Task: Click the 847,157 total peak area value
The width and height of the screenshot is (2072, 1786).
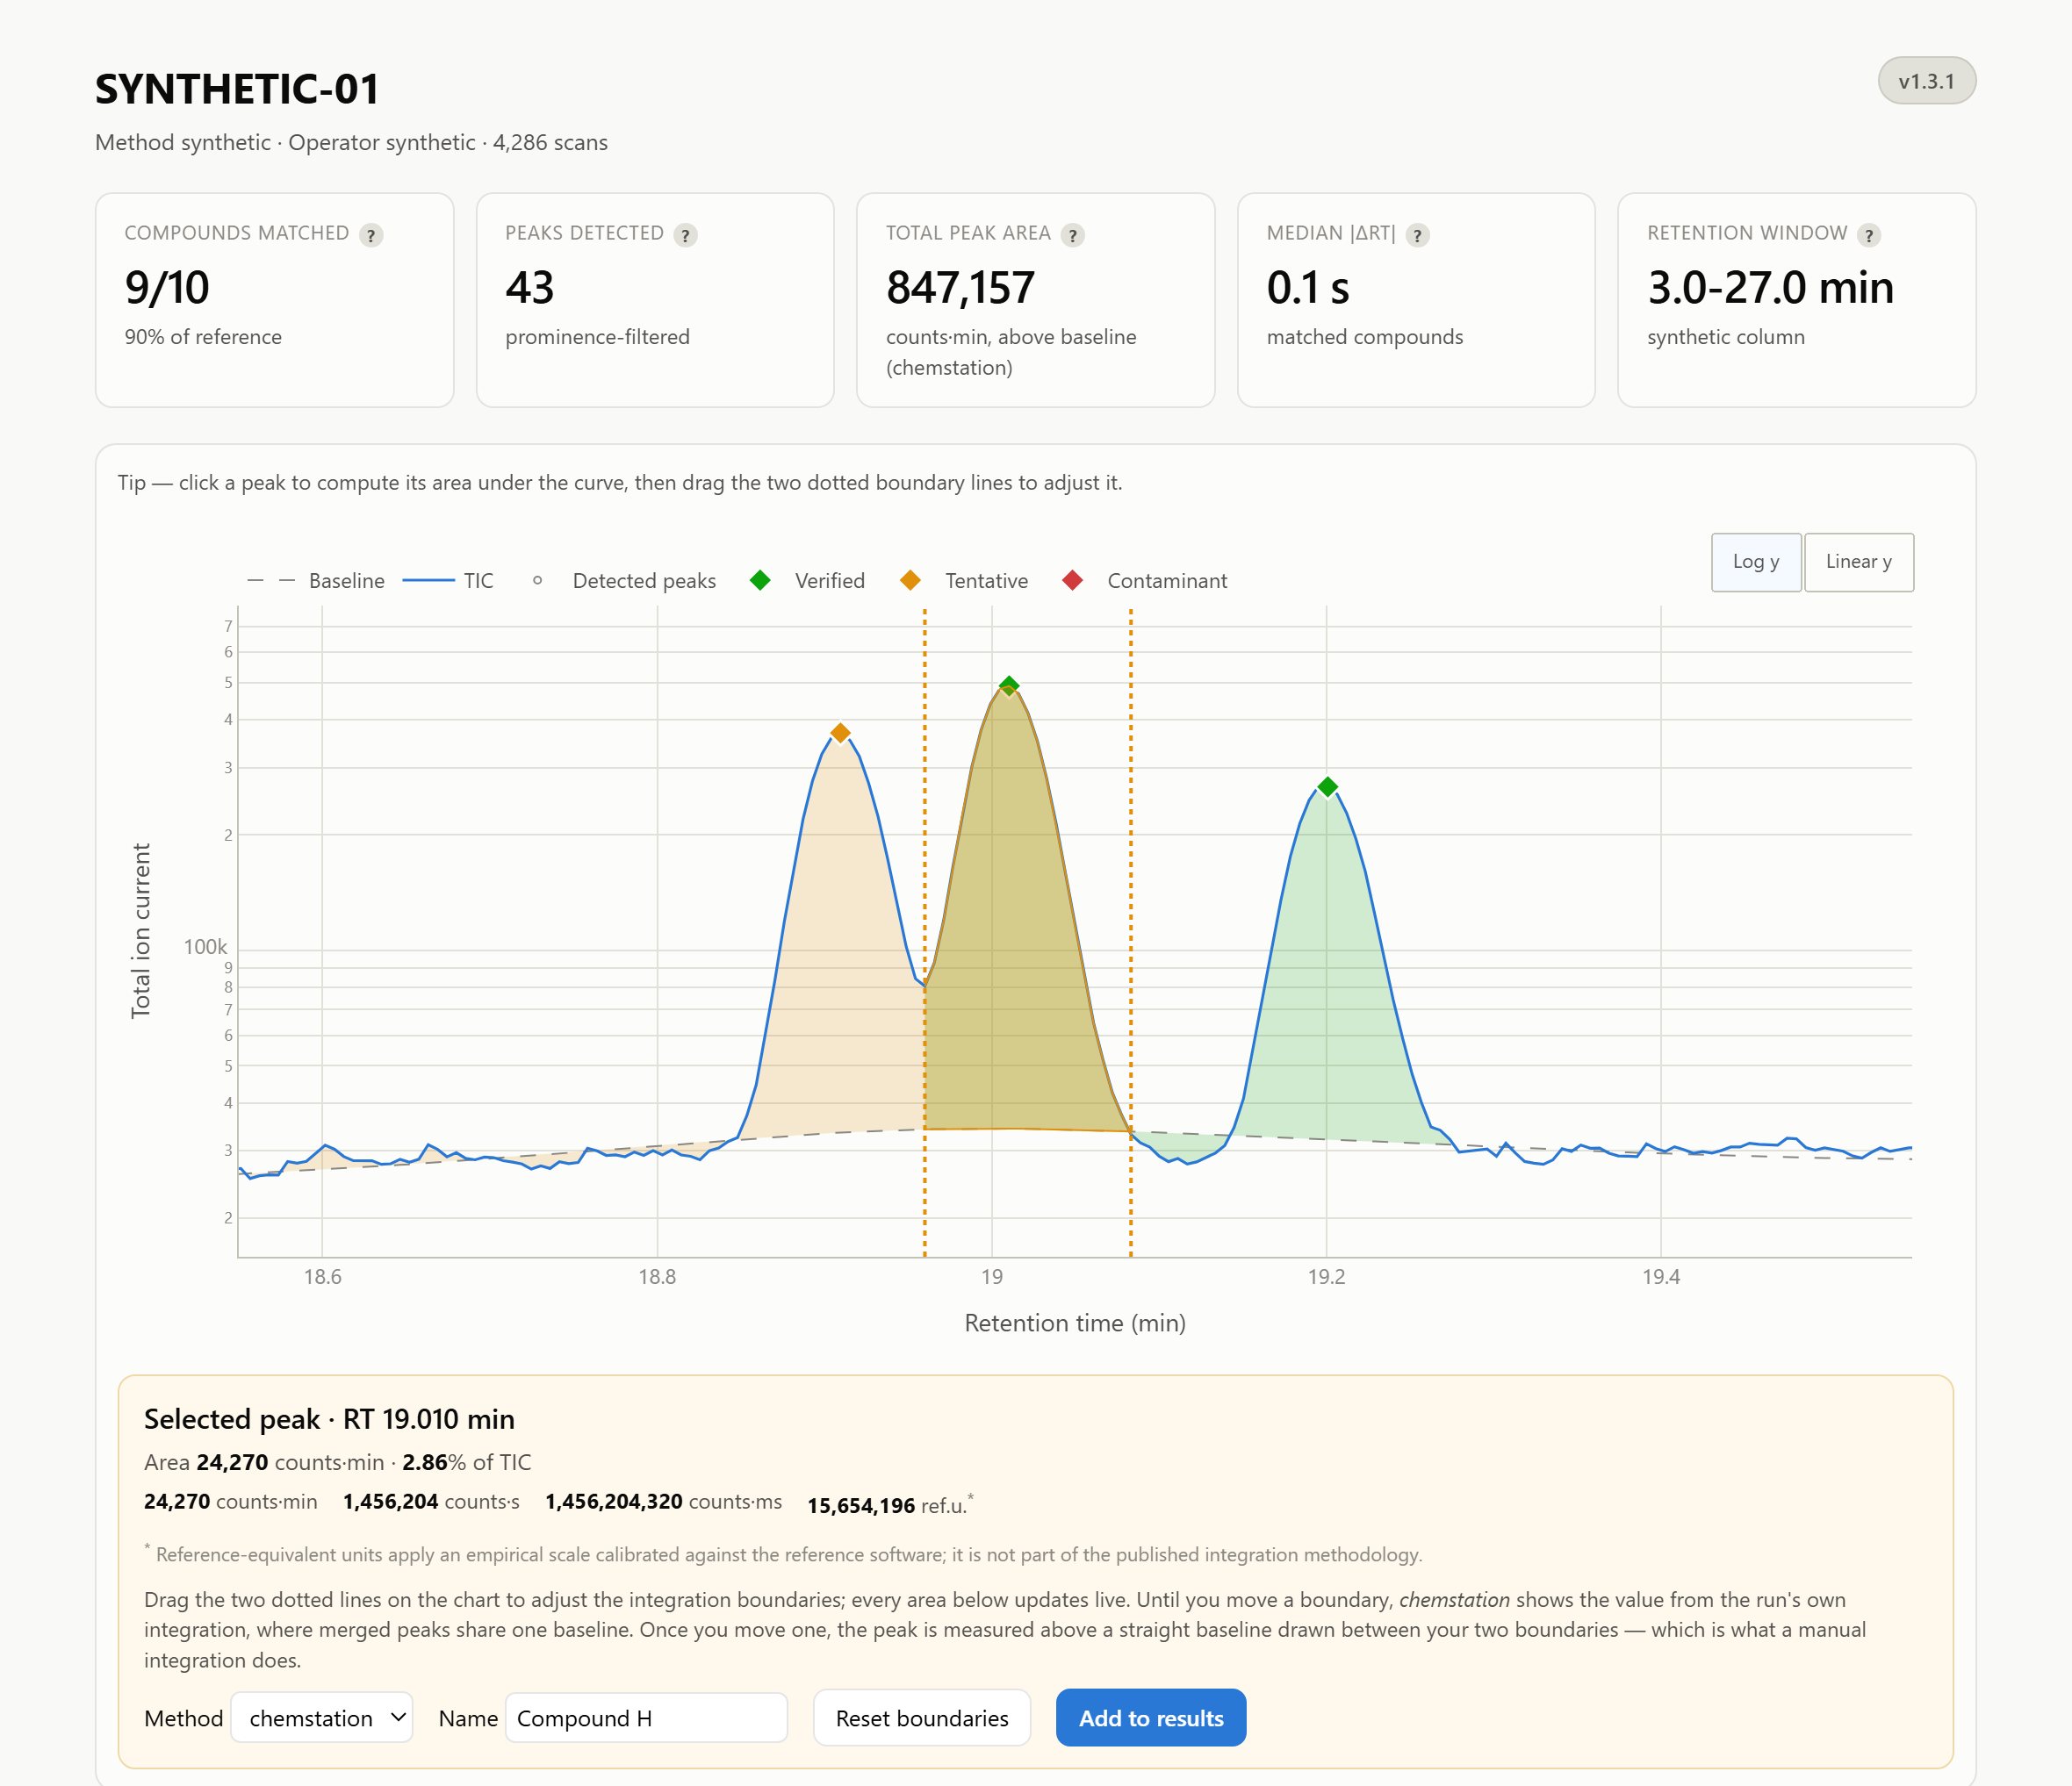Action: [x=960, y=288]
